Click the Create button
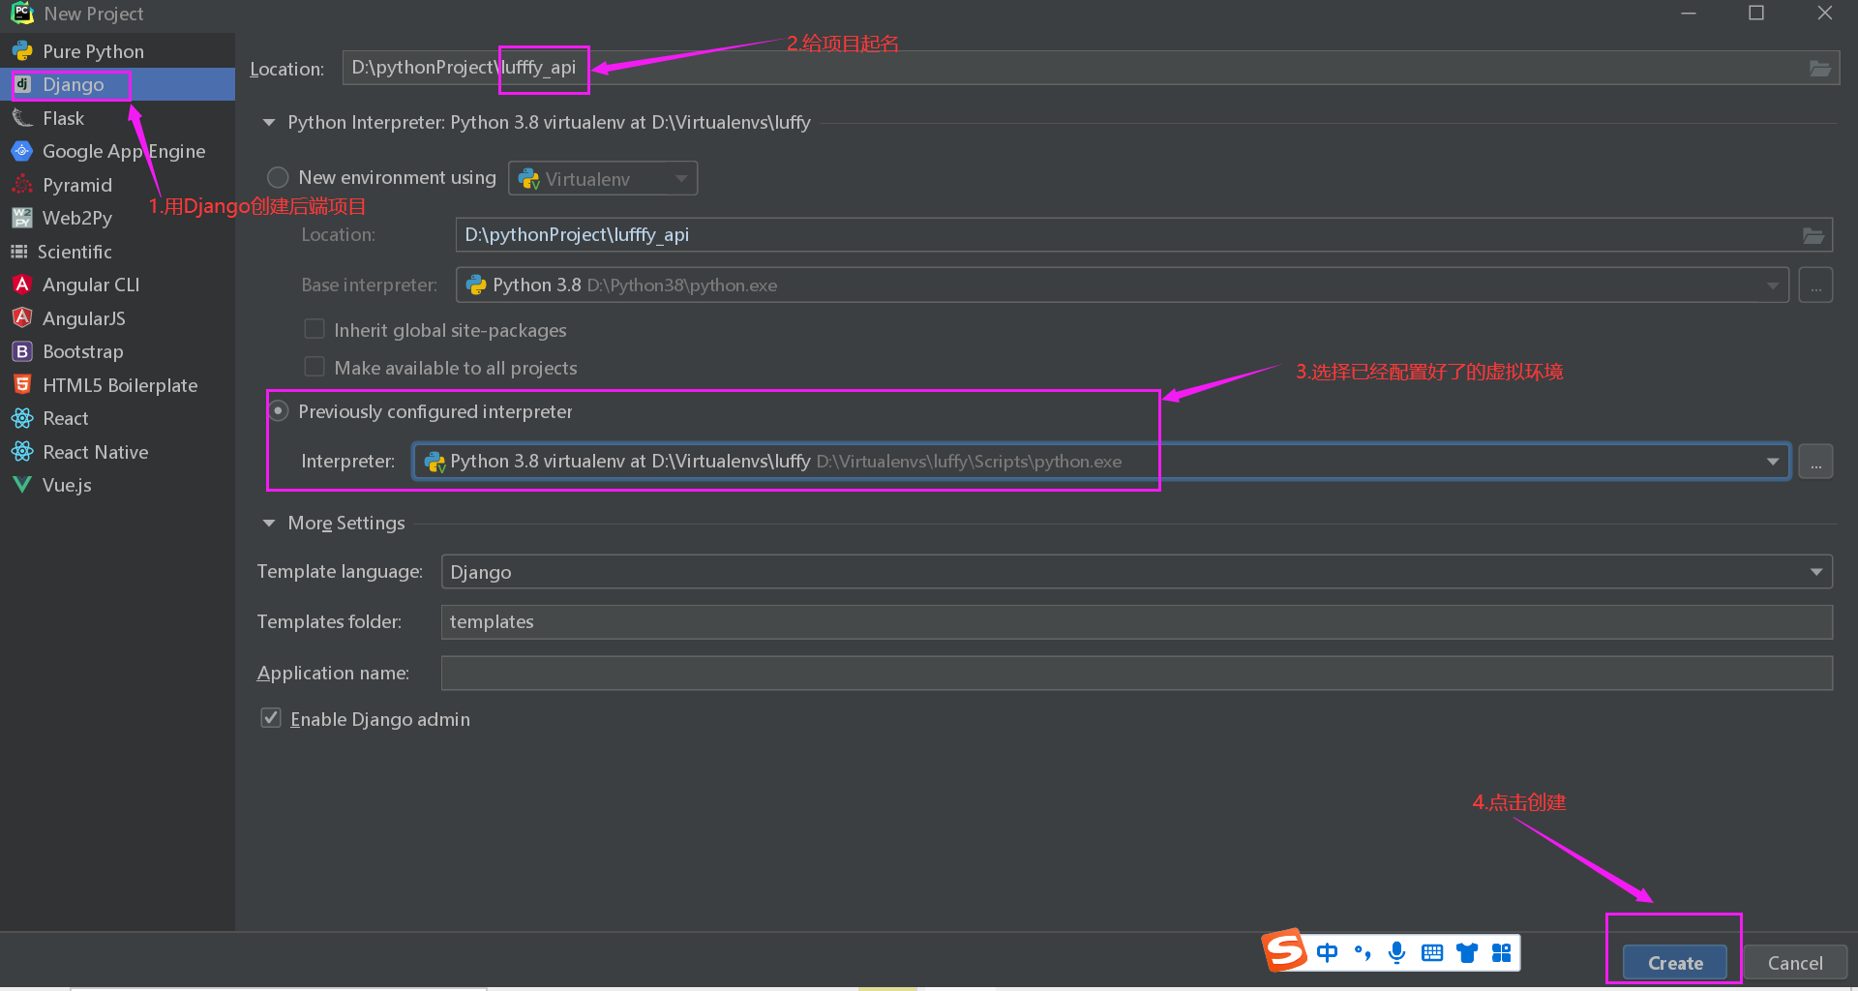 tap(1675, 963)
